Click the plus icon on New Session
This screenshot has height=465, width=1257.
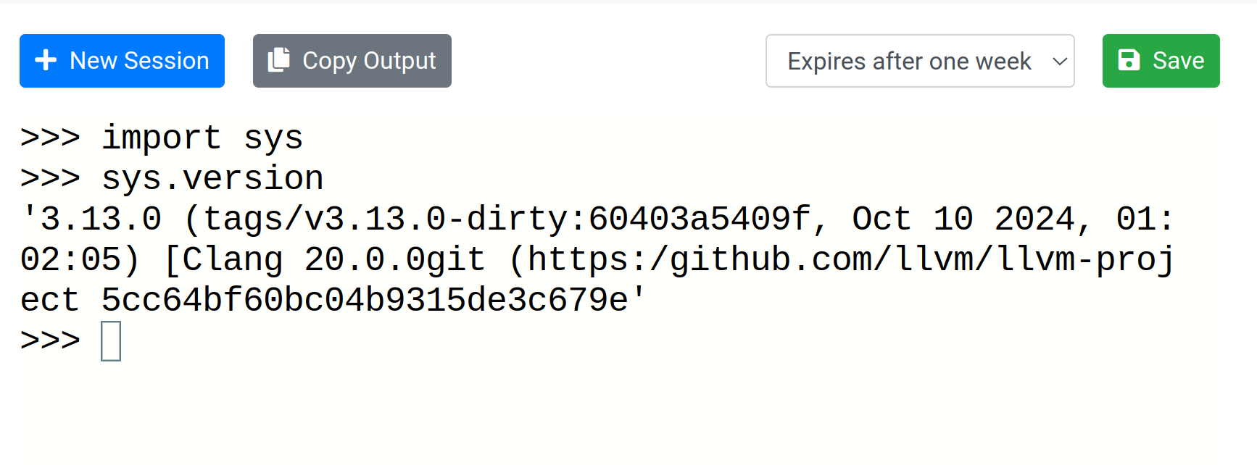46,60
